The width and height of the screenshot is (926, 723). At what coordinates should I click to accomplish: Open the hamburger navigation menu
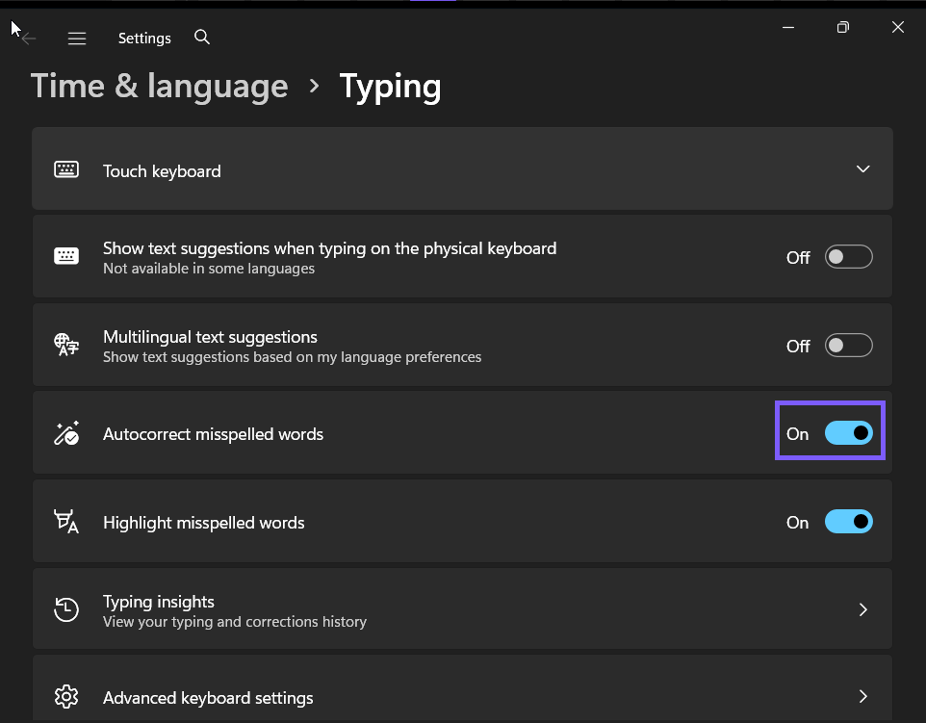77,39
